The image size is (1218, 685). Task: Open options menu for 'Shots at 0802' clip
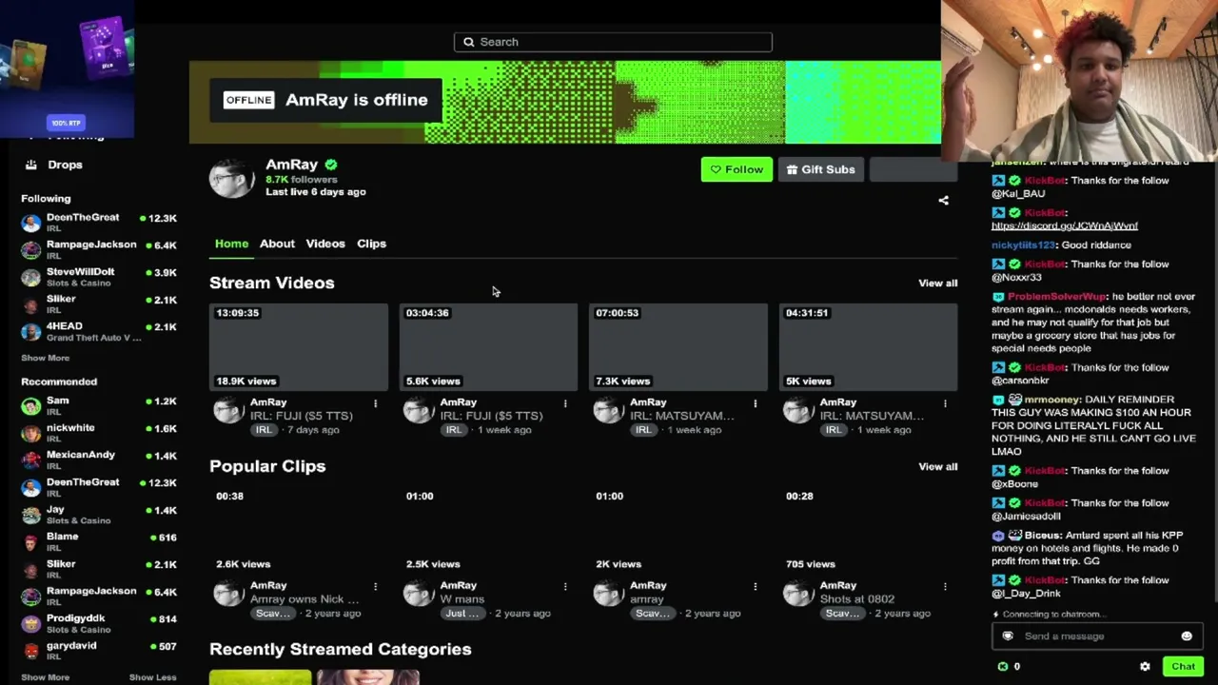pos(945,587)
